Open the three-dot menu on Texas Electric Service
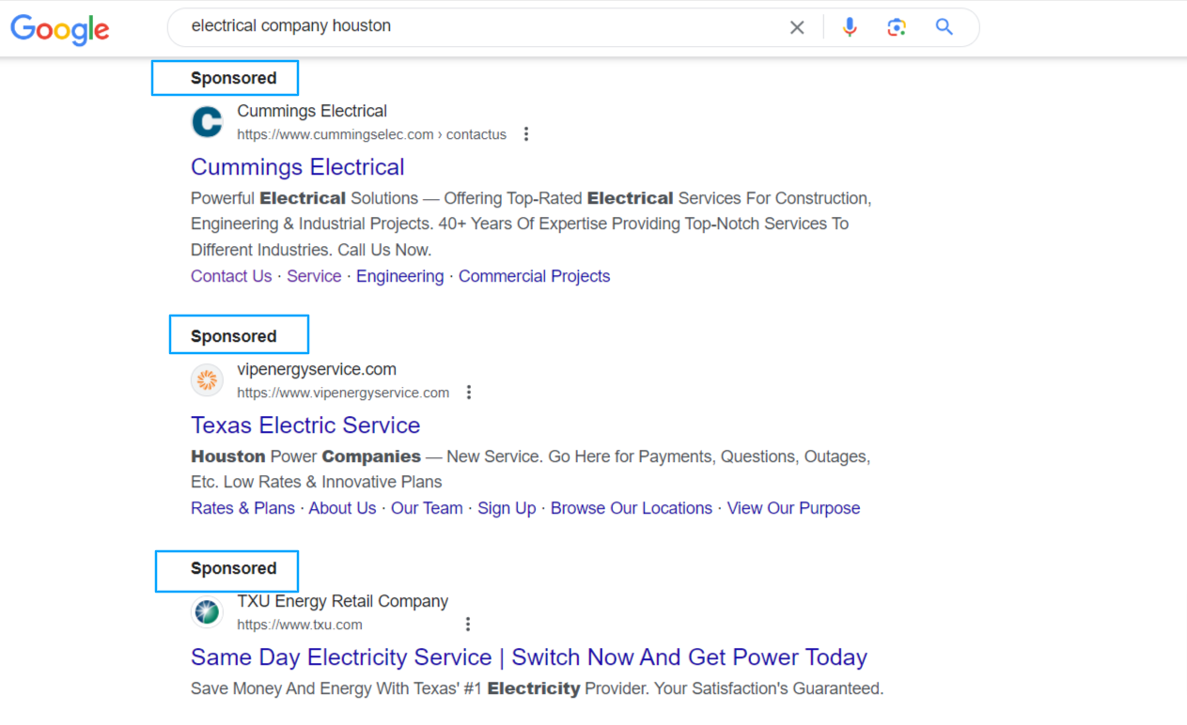The width and height of the screenshot is (1187, 725). point(469,393)
